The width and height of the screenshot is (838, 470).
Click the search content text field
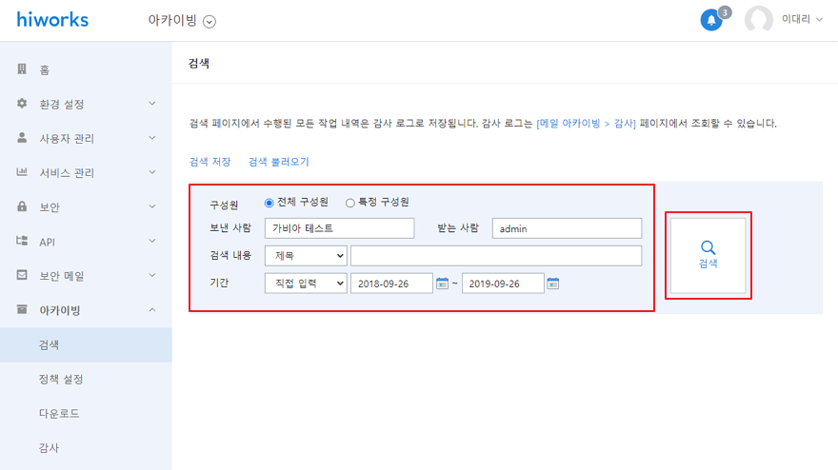pyautogui.click(x=496, y=256)
